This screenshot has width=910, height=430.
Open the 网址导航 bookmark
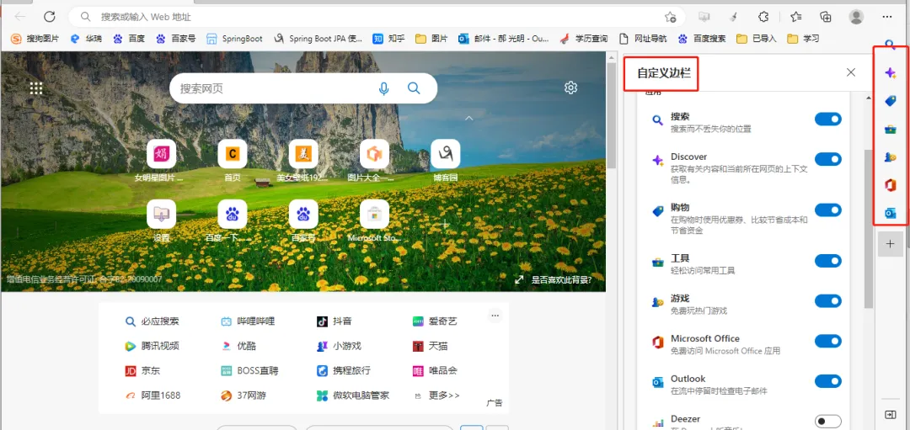coord(642,39)
